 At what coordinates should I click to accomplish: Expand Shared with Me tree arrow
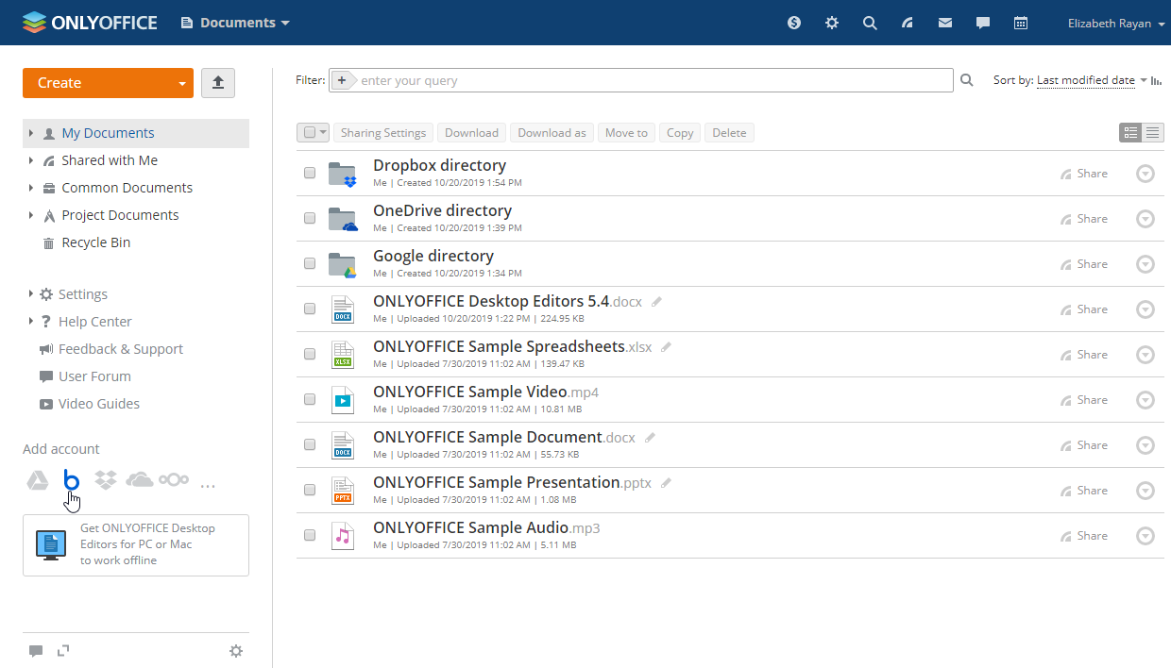click(31, 160)
